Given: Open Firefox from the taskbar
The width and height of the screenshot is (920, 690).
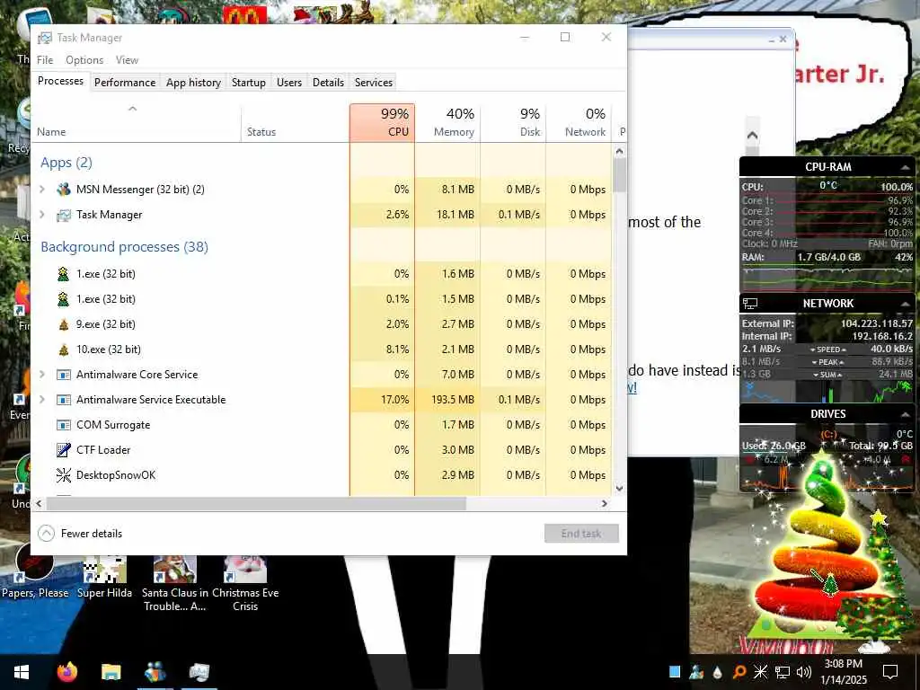Looking at the screenshot, I should (66, 671).
